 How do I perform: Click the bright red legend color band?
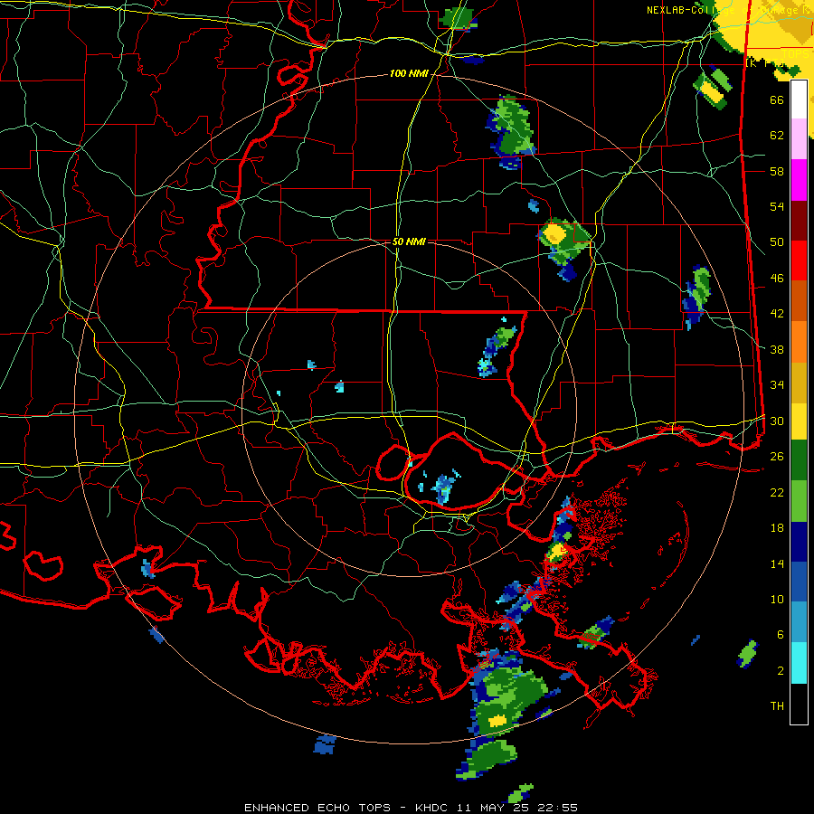(799, 260)
